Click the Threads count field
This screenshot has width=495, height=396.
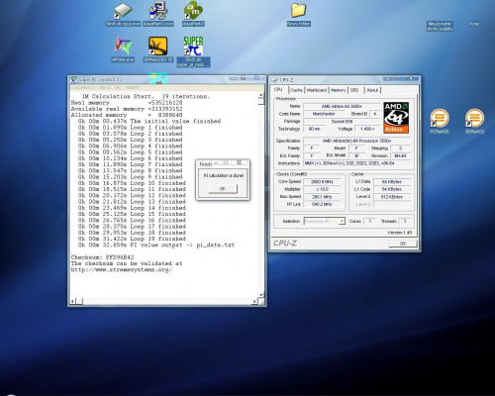(x=405, y=221)
